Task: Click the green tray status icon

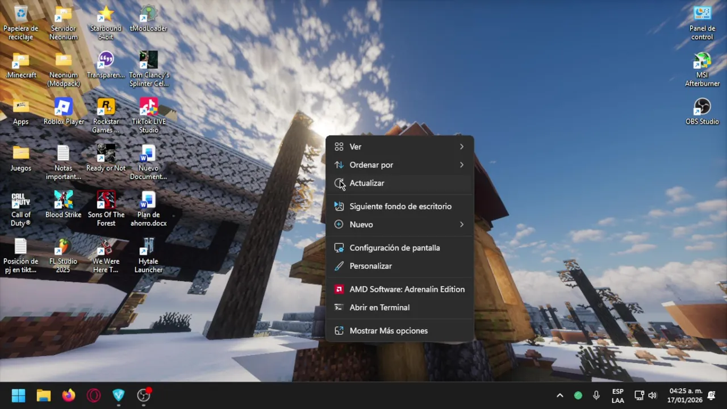Action: tap(578, 395)
